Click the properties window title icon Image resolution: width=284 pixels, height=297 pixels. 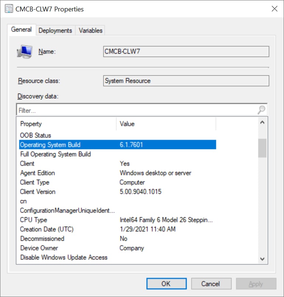tap(9, 9)
